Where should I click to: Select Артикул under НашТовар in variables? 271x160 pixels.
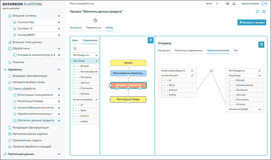[x=85, y=83]
